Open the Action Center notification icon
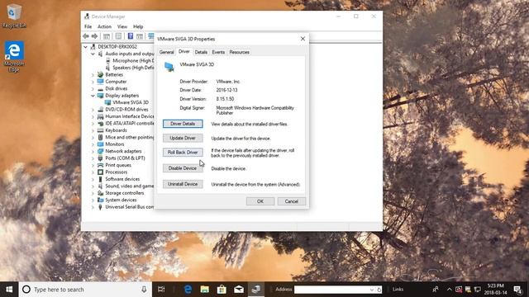 [517, 290]
